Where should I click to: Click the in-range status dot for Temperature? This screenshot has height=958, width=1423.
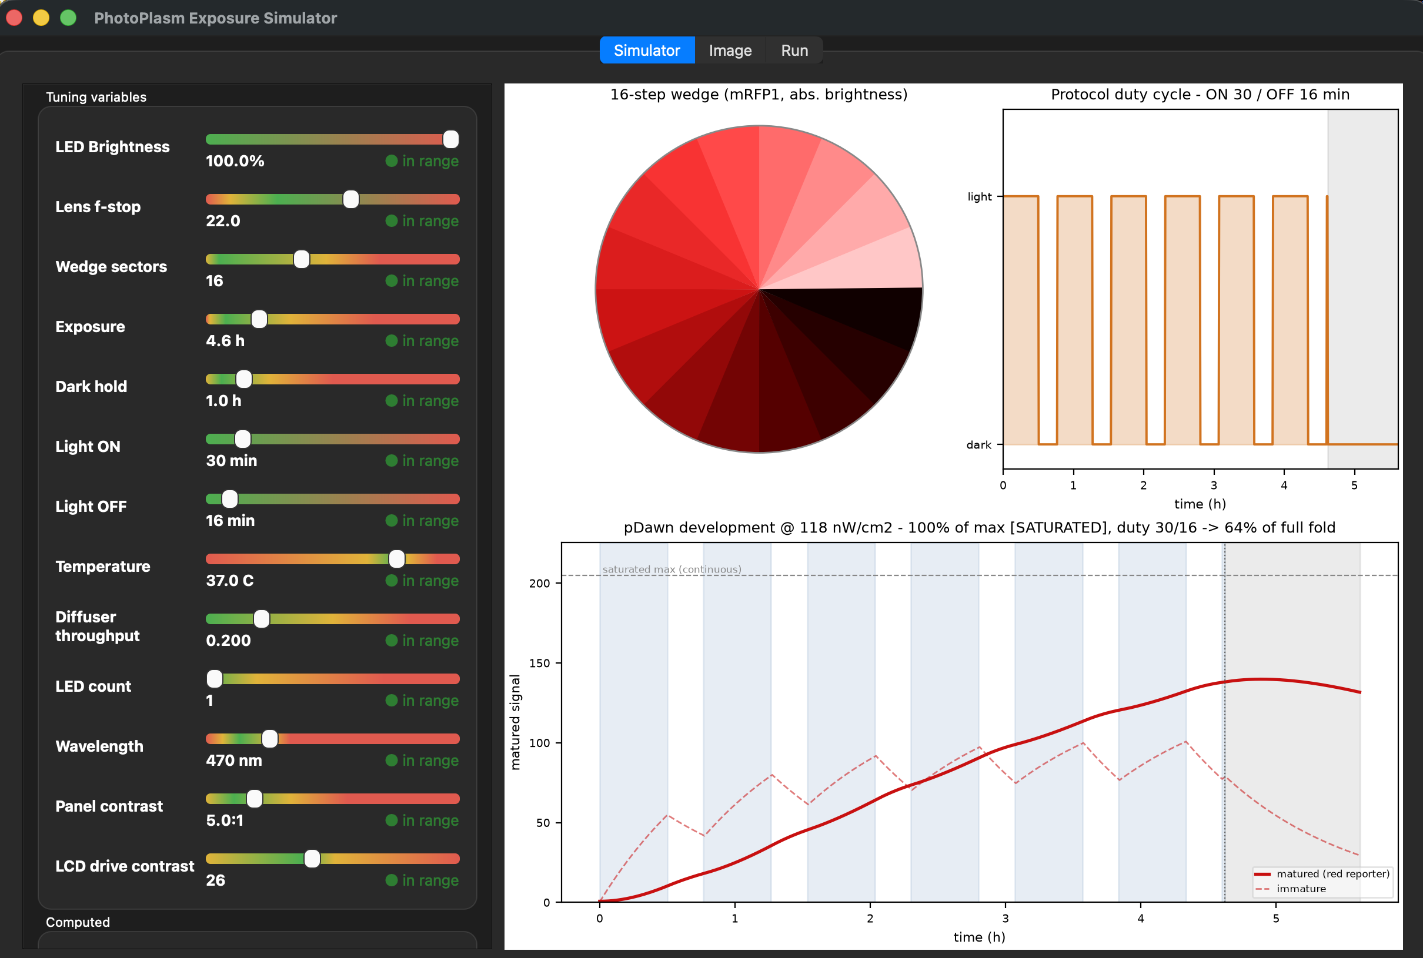coord(392,580)
